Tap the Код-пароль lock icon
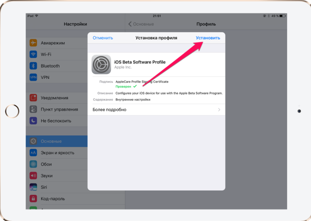Screen dimensions: 311x221 click(33, 199)
